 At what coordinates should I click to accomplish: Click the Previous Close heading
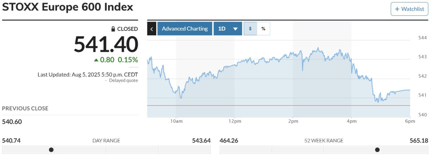[25, 108]
